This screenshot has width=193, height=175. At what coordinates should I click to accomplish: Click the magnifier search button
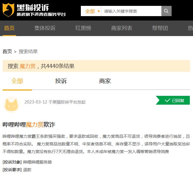tap(166, 11)
